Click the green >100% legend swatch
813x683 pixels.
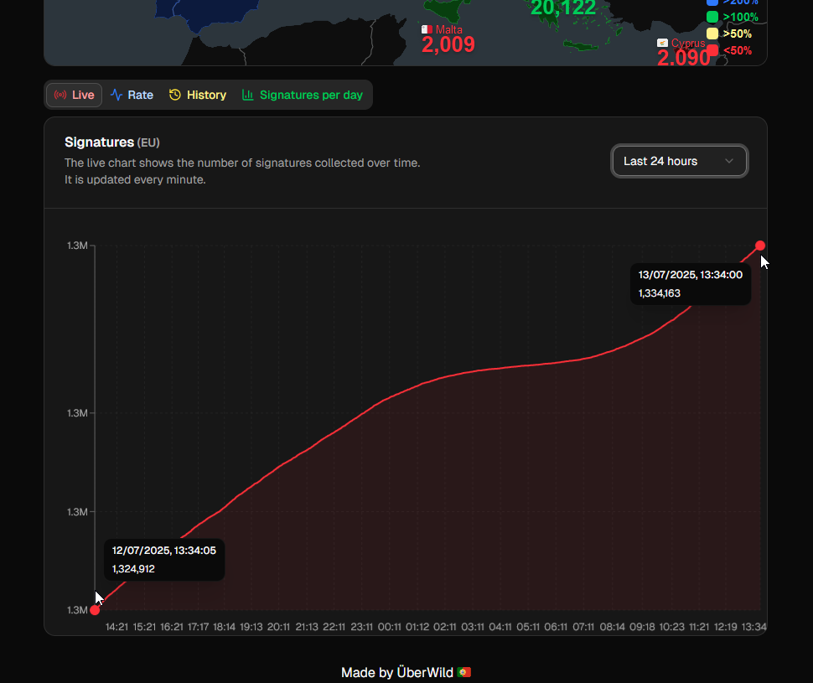pos(712,17)
